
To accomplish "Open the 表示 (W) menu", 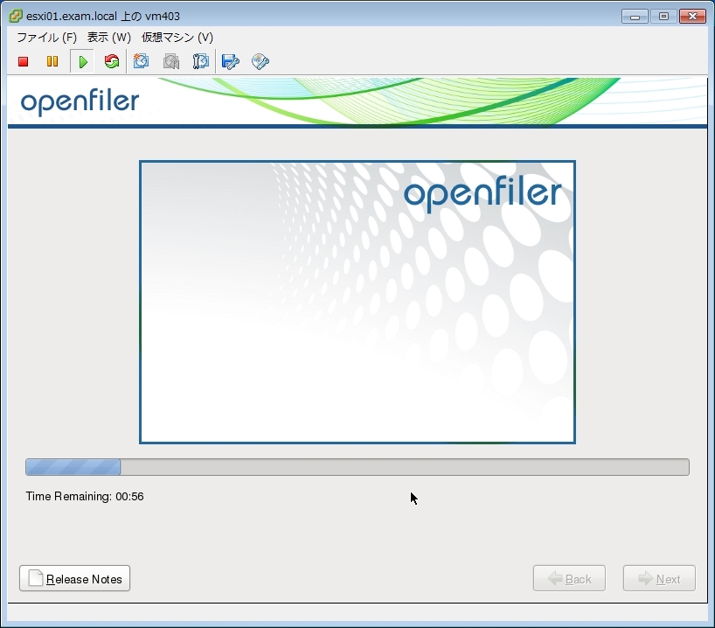I will pos(109,38).
